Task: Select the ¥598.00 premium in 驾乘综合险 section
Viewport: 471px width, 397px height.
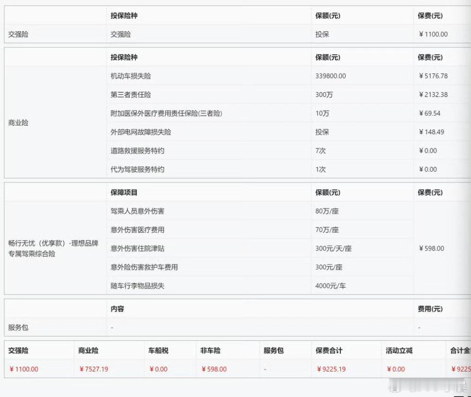Action: pyautogui.click(x=431, y=248)
